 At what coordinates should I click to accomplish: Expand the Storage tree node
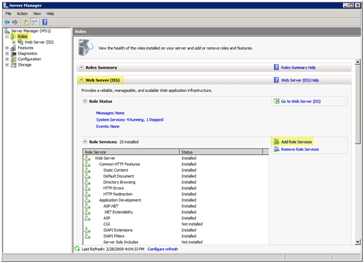(7, 65)
